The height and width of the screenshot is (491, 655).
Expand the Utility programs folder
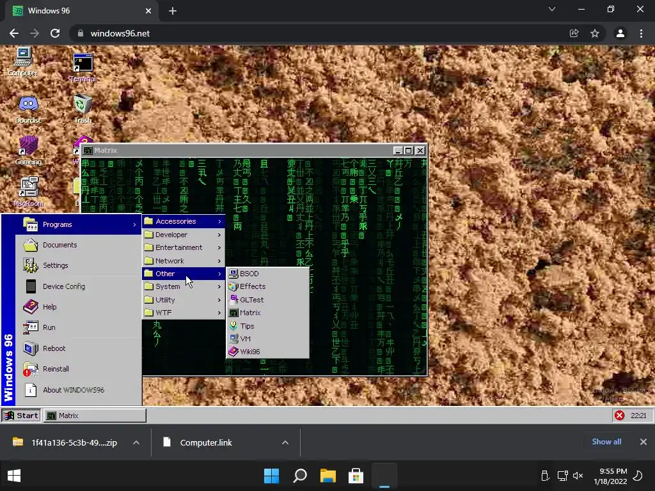pos(184,300)
